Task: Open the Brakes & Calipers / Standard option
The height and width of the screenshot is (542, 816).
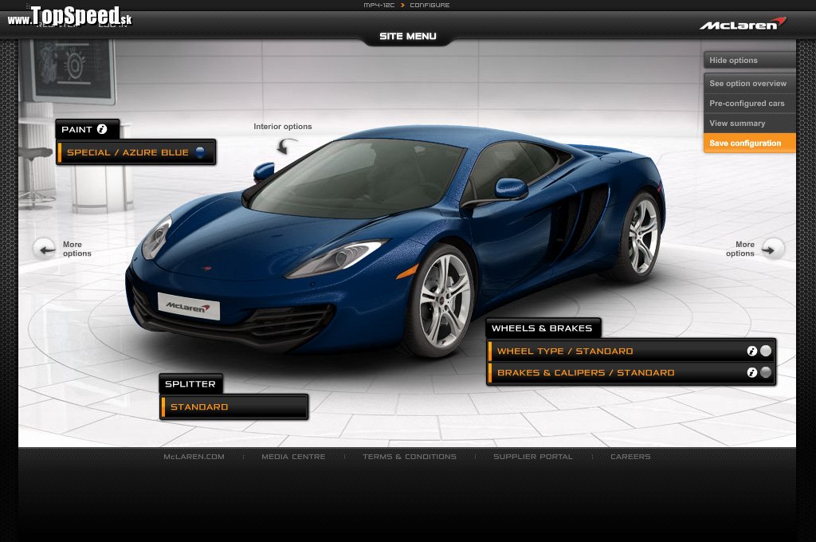Action: point(631,373)
